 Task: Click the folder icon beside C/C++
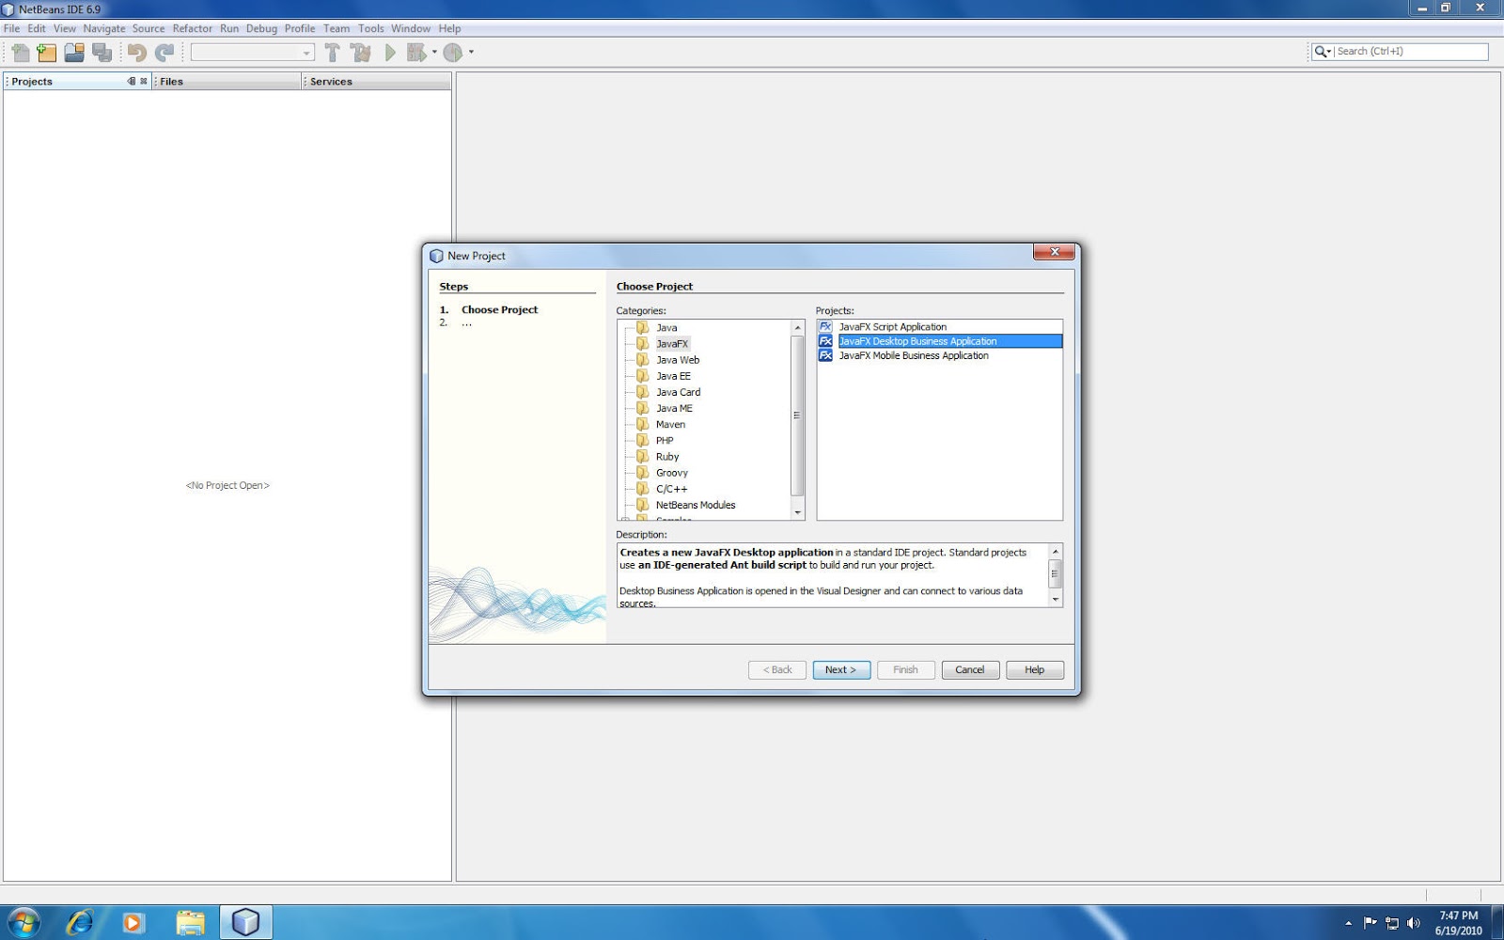[x=643, y=489]
